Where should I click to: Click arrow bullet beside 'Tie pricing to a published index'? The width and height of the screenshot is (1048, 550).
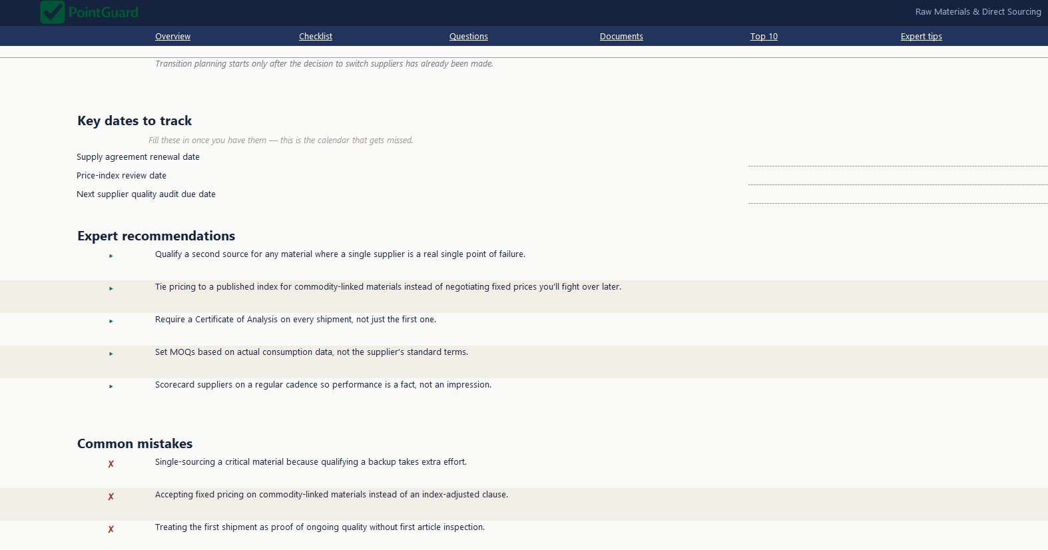pos(111,288)
